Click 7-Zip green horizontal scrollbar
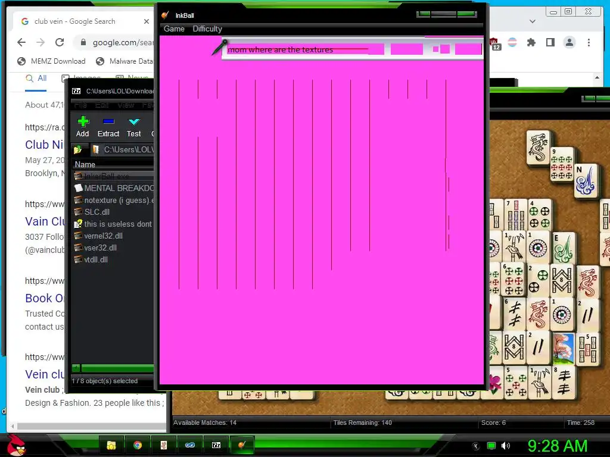The image size is (610, 457). coord(117,368)
